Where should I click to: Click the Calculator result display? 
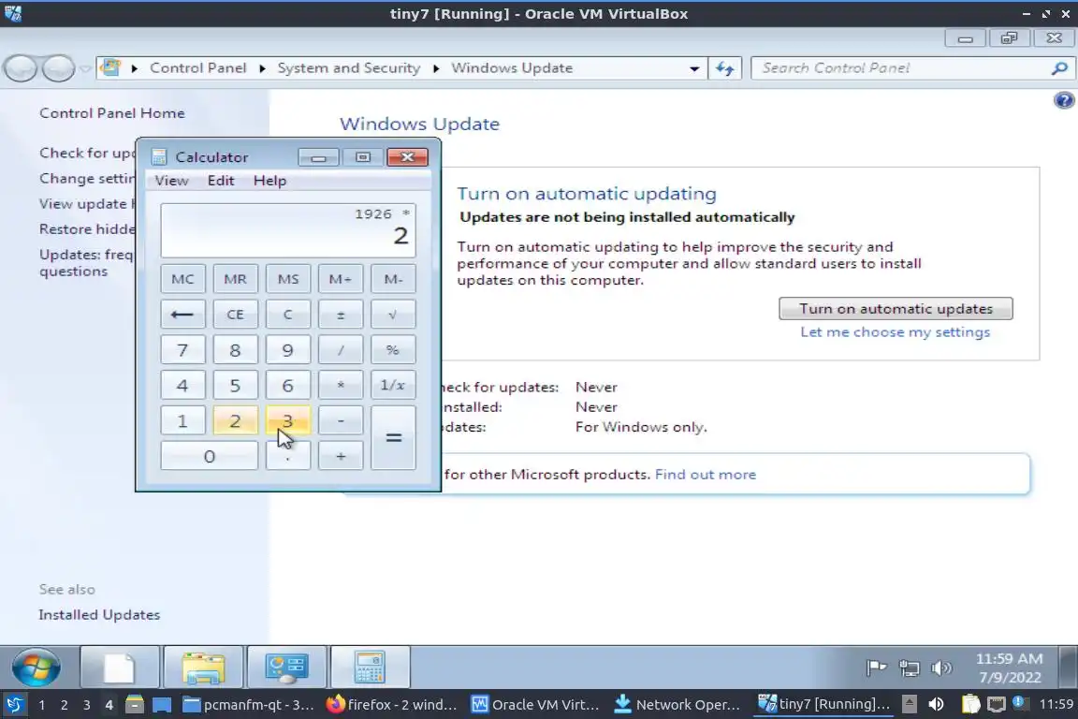pyautogui.click(x=287, y=229)
